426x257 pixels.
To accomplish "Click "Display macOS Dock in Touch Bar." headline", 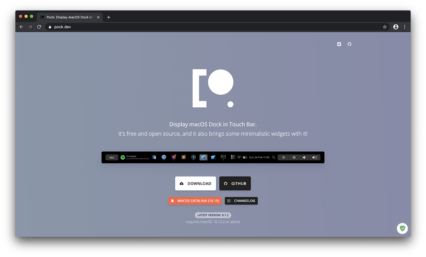I will pyautogui.click(x=213, y=125).
